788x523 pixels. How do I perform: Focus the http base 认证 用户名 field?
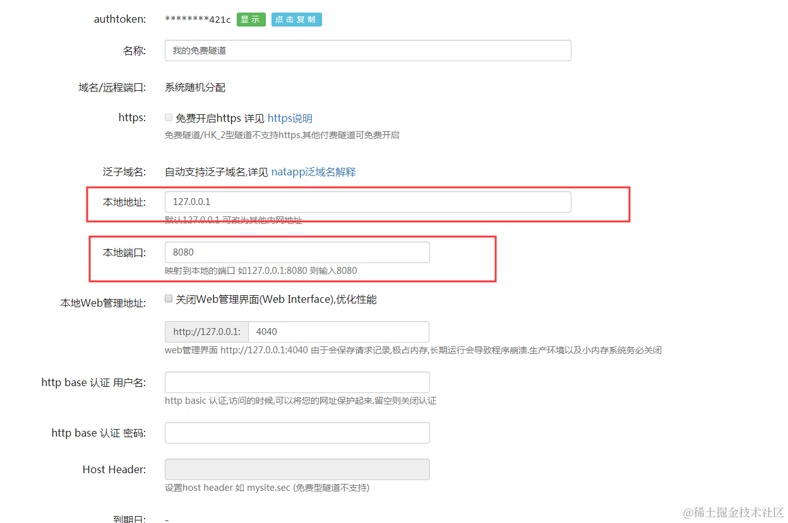[297, 382]
